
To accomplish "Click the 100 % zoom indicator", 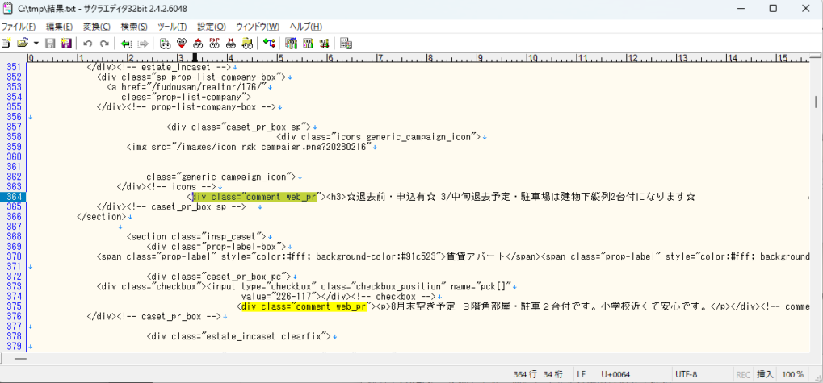I will pyautogui.click(x=793, y=375).
